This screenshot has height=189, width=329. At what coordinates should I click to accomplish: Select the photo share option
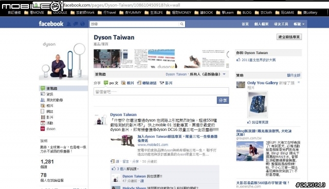coord(127,83)
